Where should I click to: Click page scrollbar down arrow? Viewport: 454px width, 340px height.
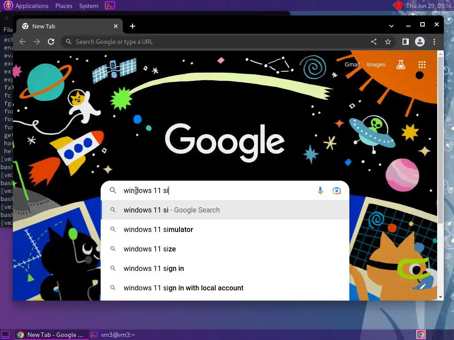point(440,297)
